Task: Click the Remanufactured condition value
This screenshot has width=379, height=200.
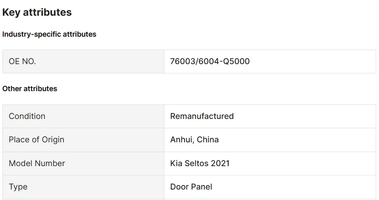Action: click(x=202, y=116)
